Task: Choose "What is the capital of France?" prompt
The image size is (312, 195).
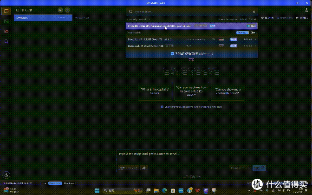Action: 155,91
